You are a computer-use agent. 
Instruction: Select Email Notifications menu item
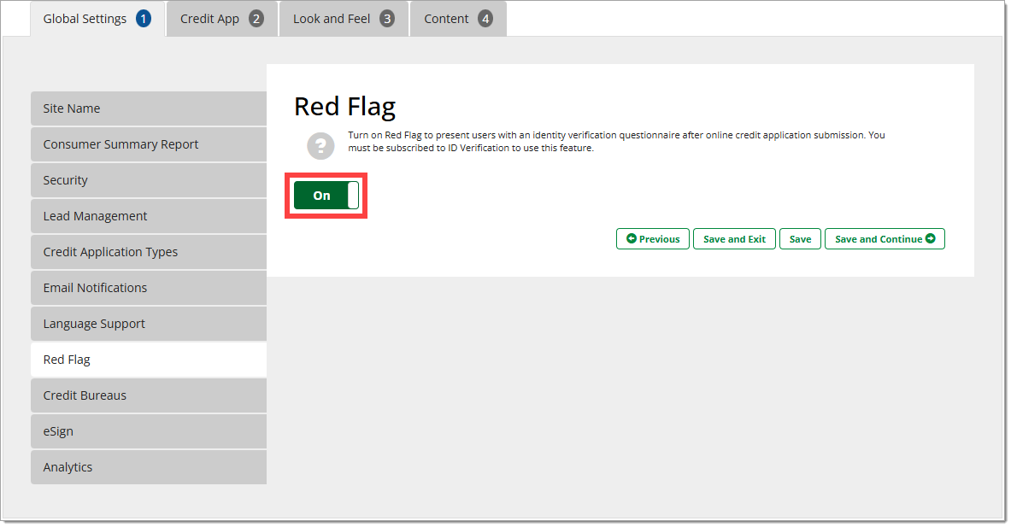[x=149, y=288]
